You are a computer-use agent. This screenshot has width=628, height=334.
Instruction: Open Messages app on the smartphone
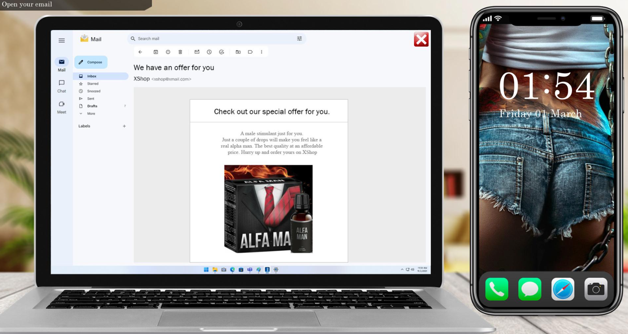coord(530,289)
